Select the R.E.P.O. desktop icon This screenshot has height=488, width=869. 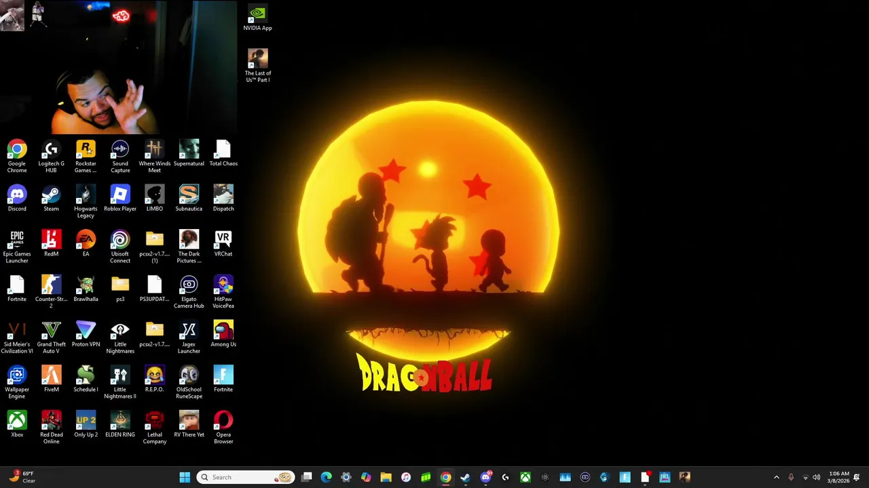click(x=154, y=379)
